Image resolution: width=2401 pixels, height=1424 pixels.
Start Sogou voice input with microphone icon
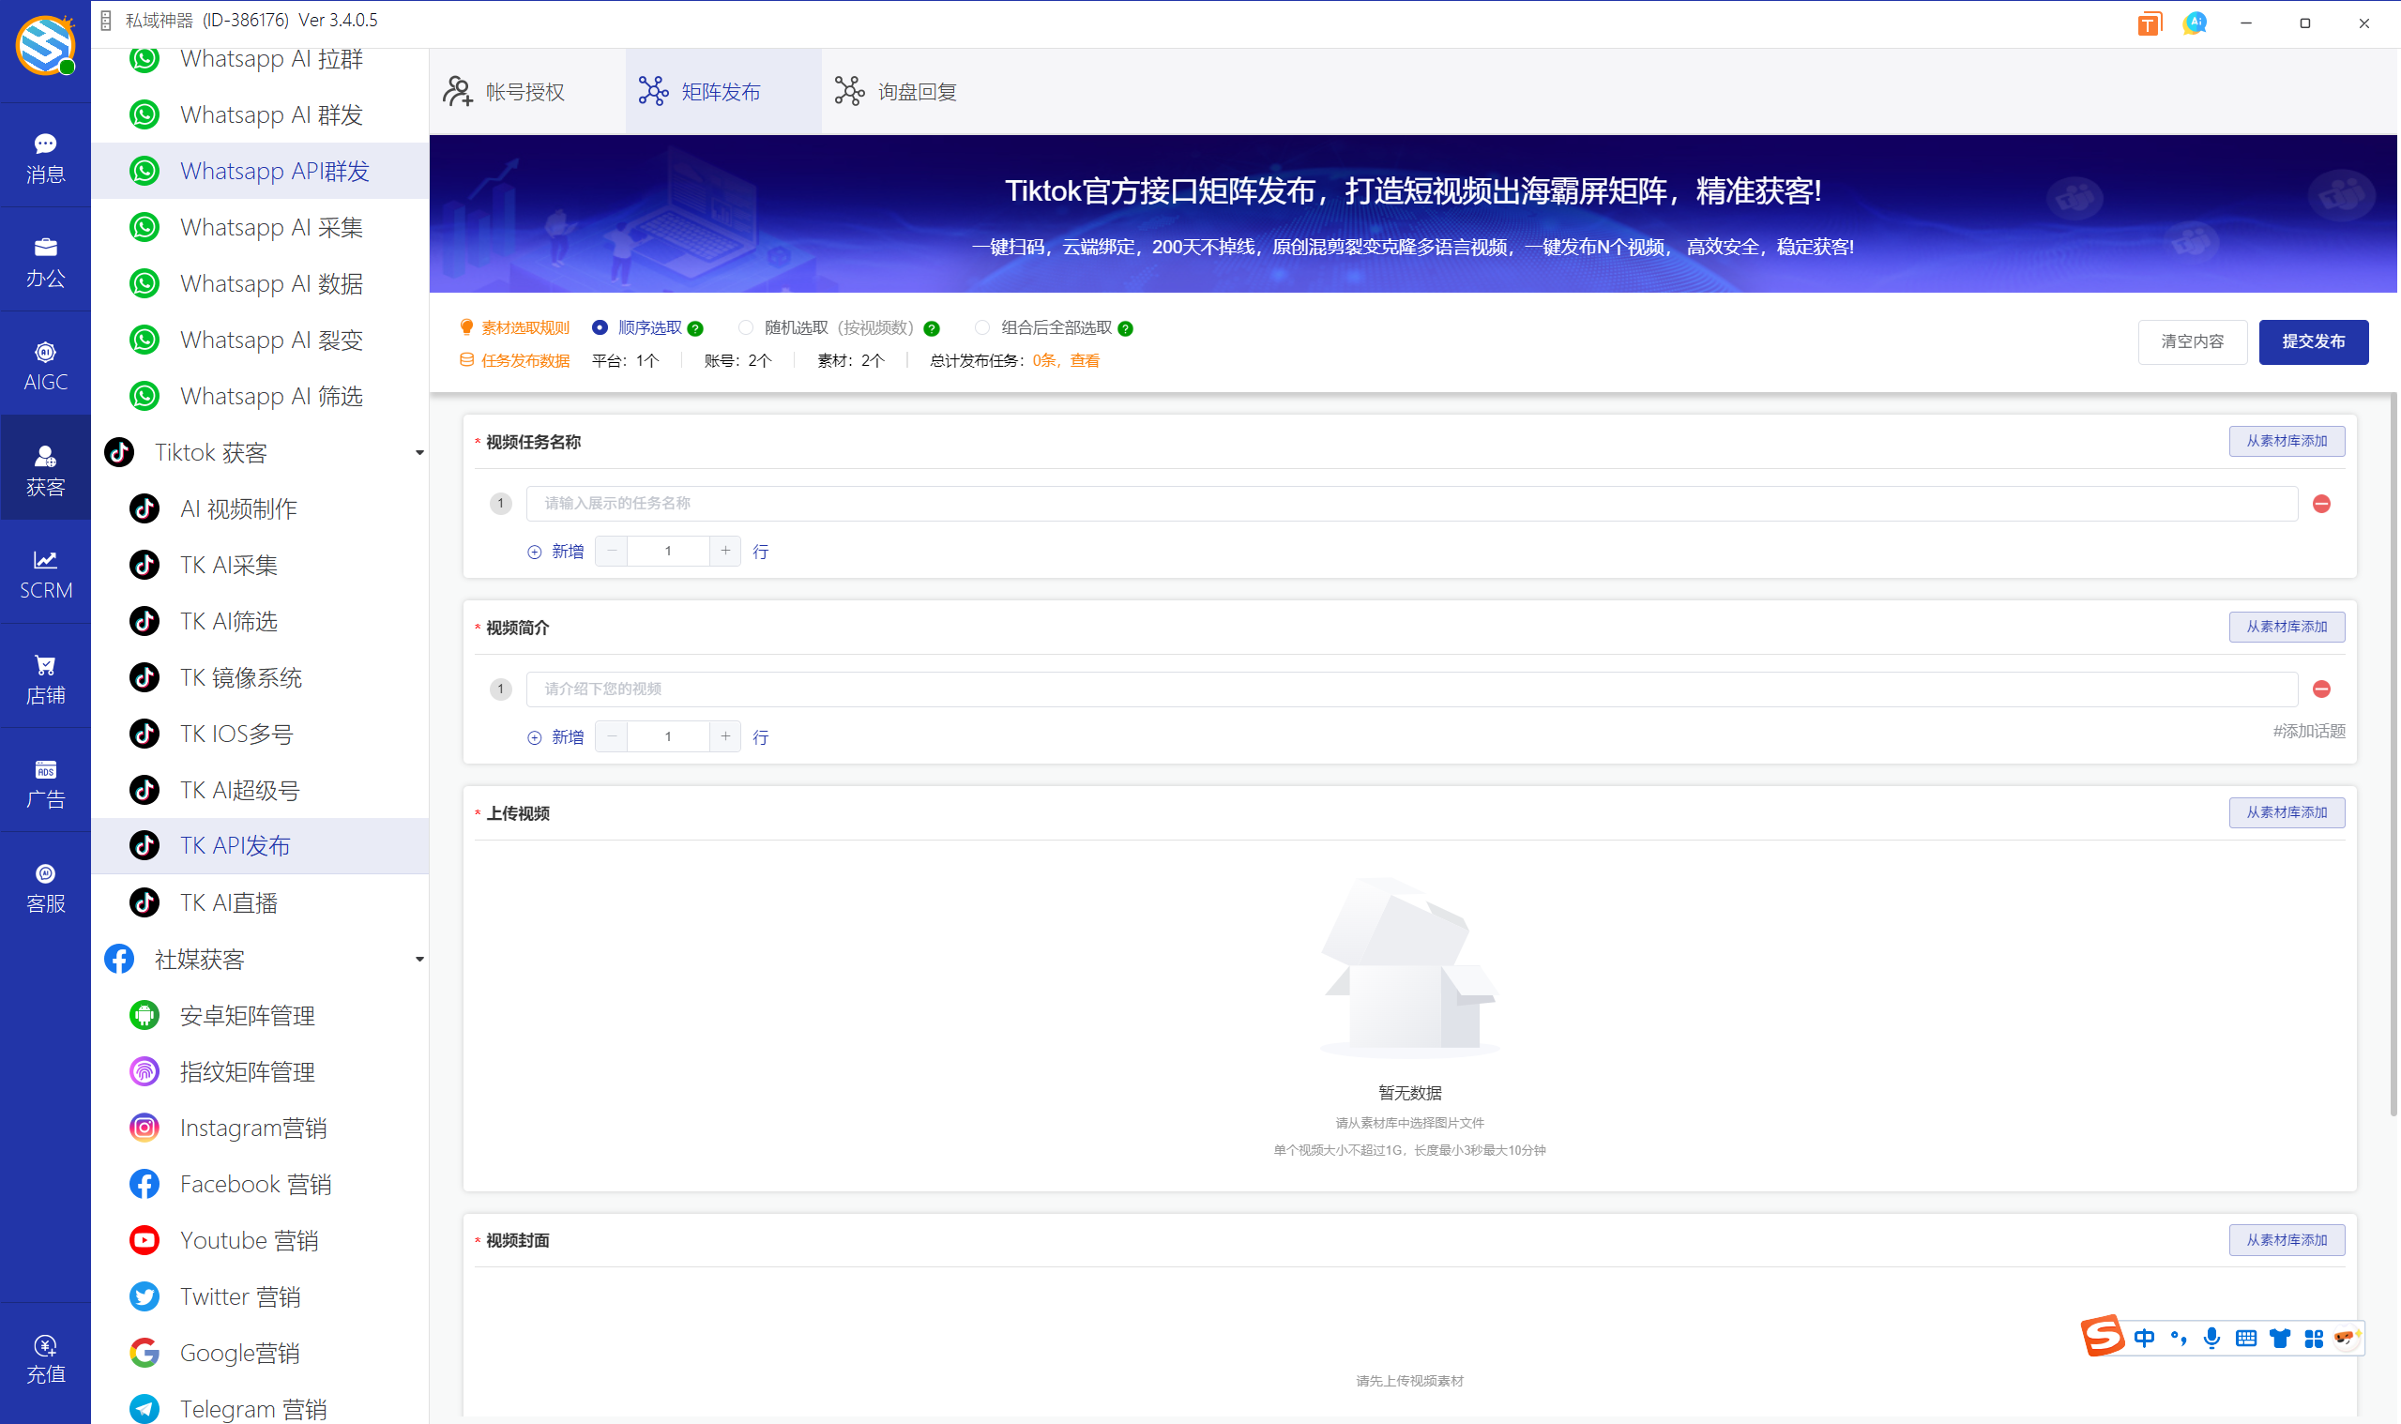coord(2212,1337)
